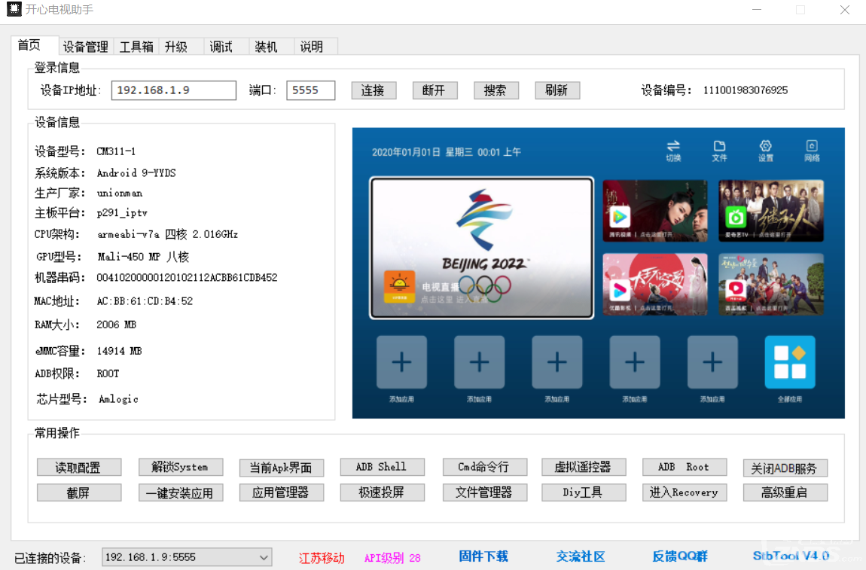Open the 固件下载 firmware download link
The height and width of the screenshot is (570, 866).
click(x=483, y=556)
